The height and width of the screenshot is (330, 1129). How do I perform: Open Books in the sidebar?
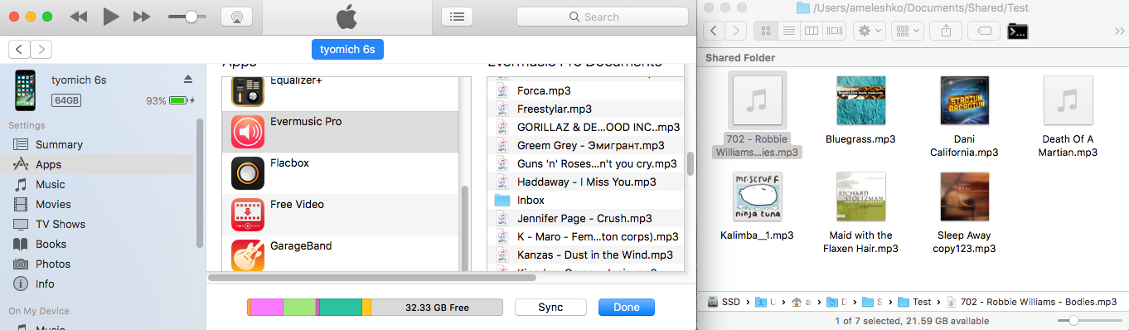tap(51, 244)
